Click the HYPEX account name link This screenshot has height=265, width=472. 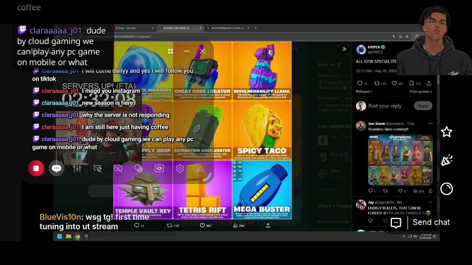click(374, 47)
